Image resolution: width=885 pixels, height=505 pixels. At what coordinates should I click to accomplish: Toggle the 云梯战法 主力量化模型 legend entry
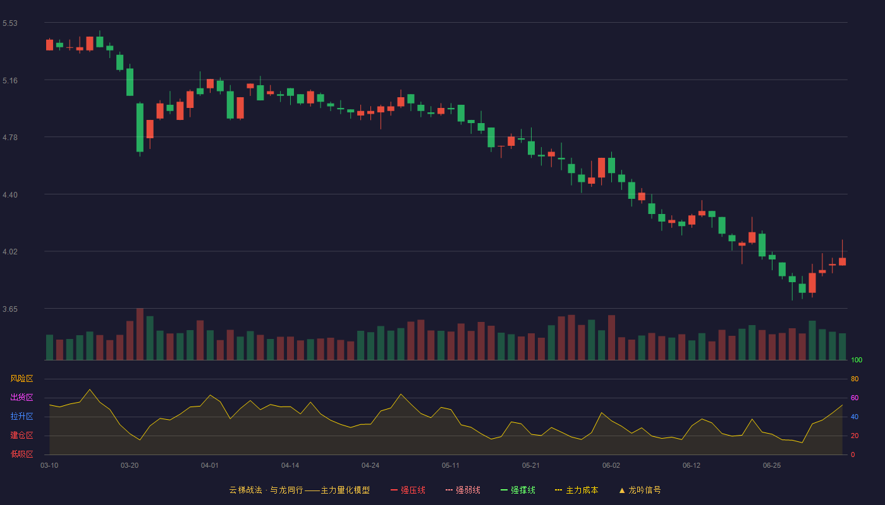(x=299, y=490)
